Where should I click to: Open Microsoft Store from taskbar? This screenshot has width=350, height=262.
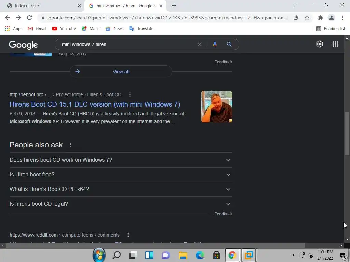216,255
